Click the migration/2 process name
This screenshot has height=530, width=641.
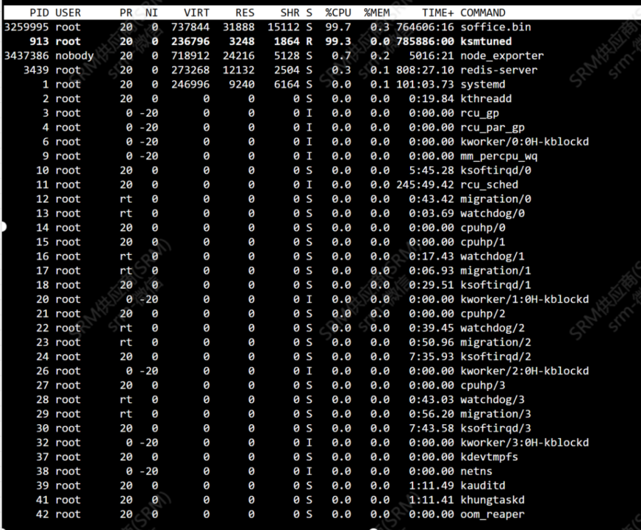(496, 342)
